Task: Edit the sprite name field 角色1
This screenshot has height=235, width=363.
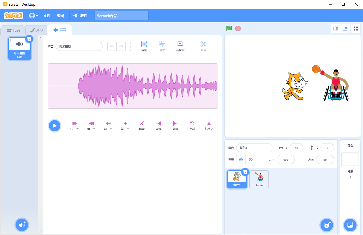Action: (254, 148)
